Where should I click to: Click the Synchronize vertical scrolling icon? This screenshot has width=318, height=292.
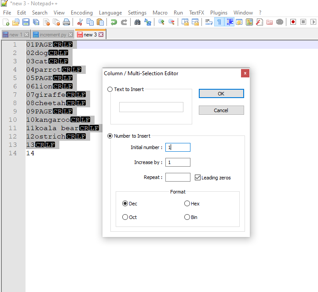click(185, 22)
